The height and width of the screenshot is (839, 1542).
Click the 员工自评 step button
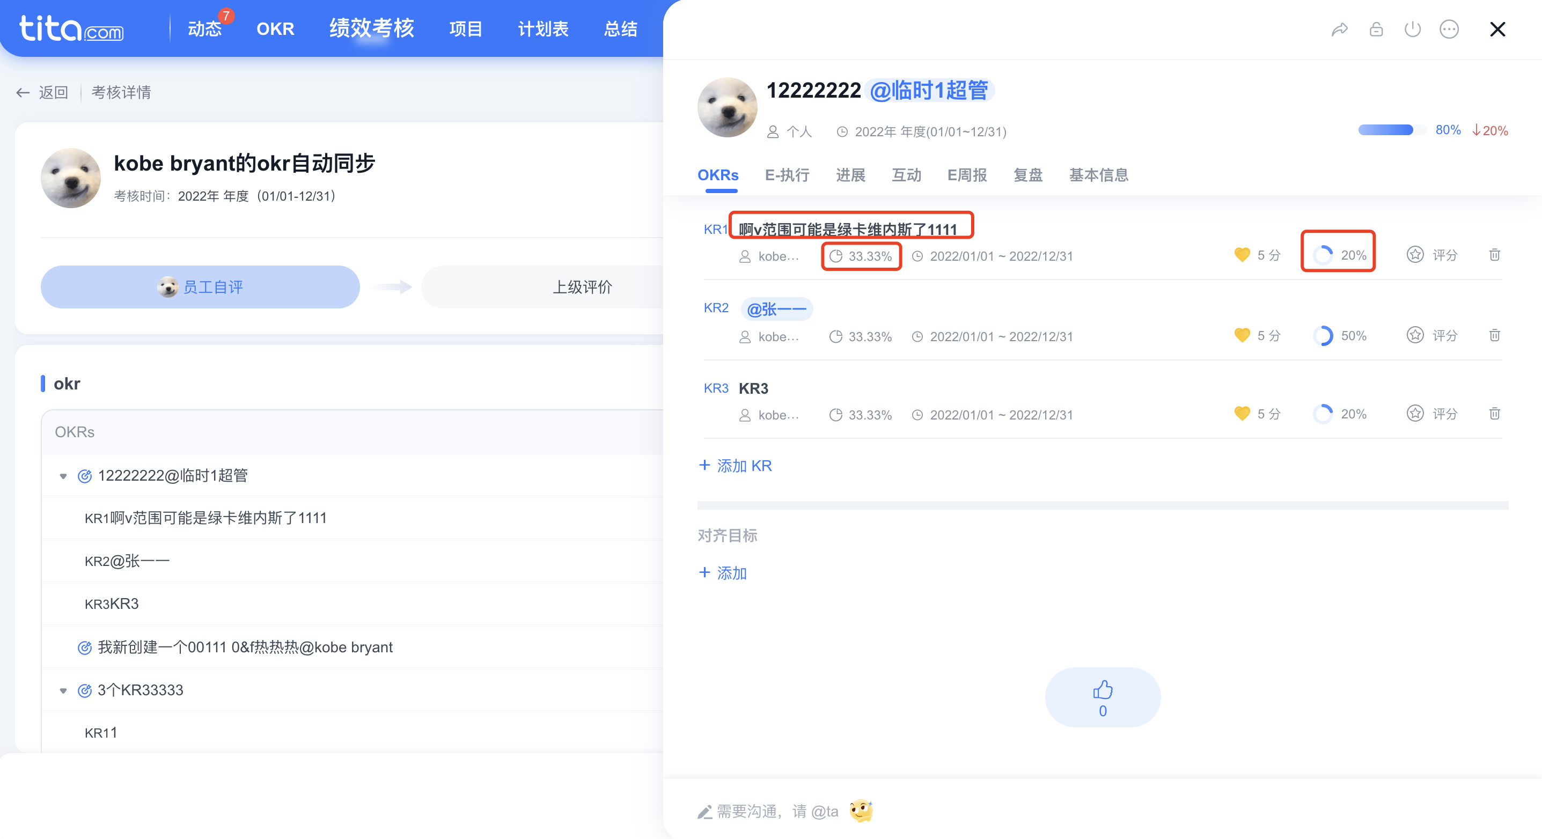[x=200, y=287]
